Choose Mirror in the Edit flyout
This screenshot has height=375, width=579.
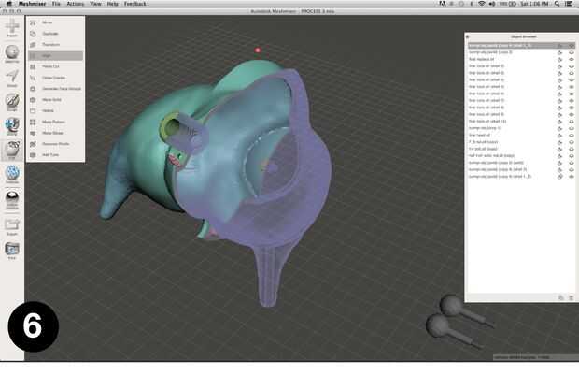(x=55, y=22)
